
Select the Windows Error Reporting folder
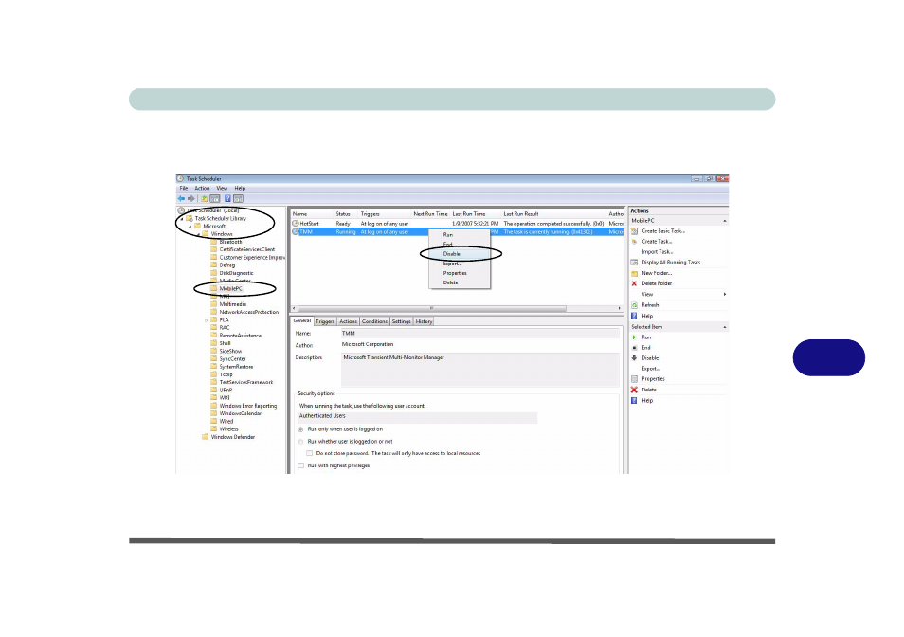248,406
